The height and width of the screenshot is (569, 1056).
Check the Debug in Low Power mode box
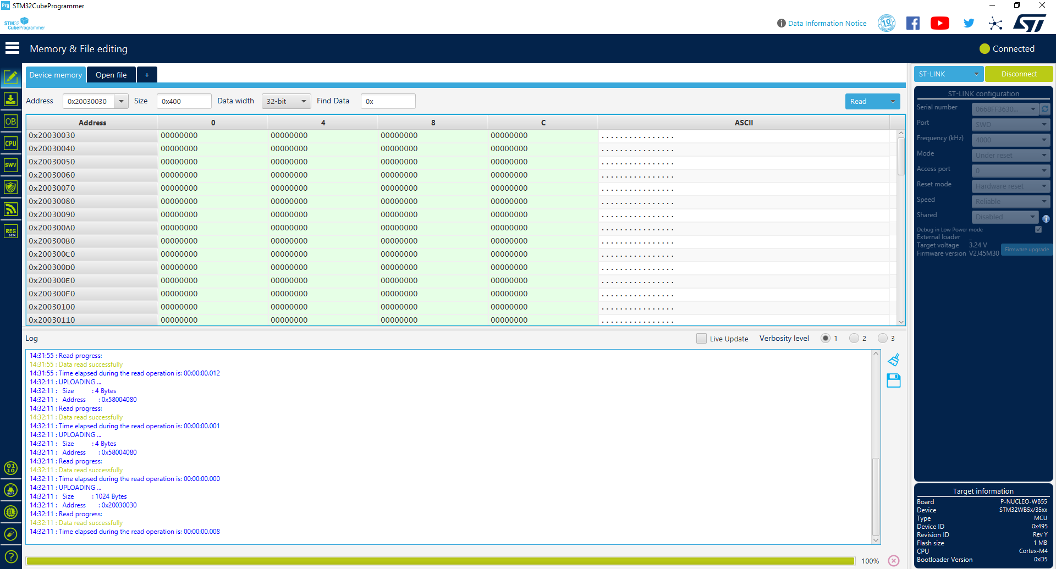1038,229
